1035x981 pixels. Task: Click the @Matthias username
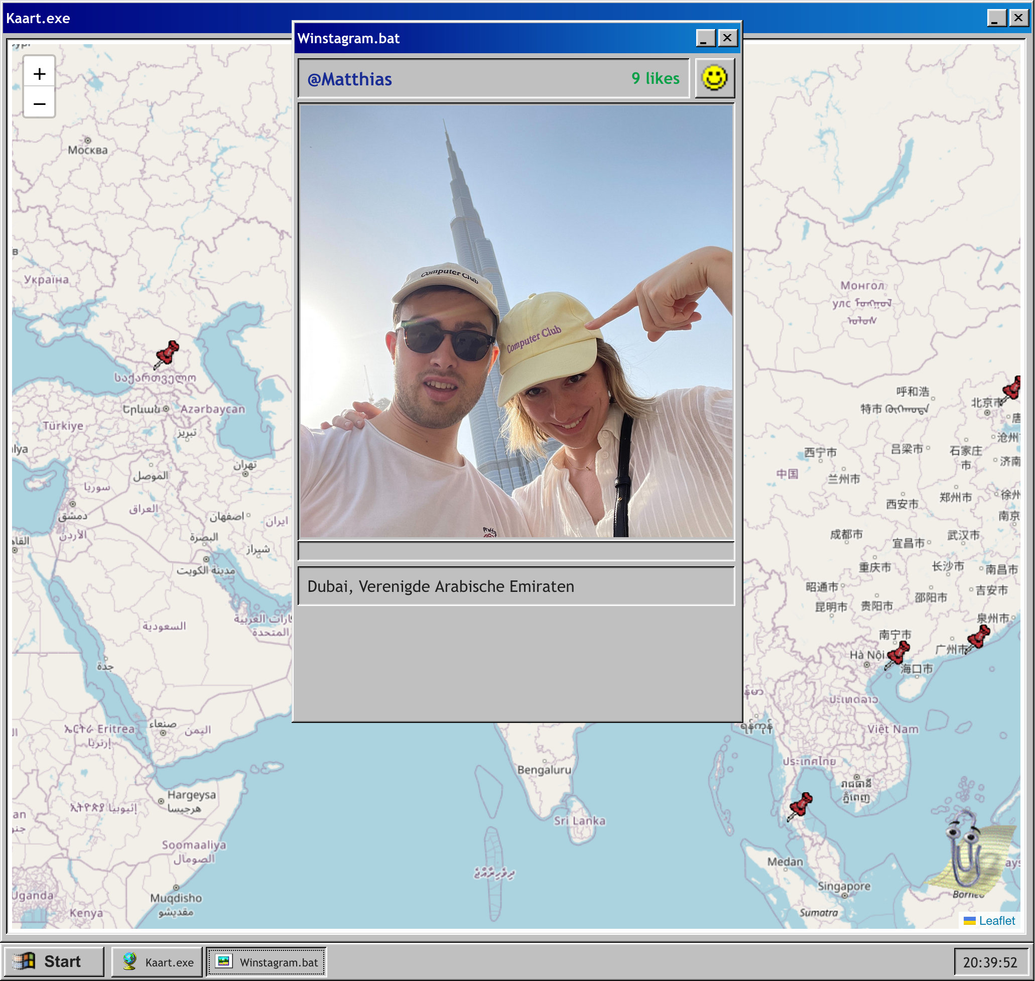tap(349, 79)
